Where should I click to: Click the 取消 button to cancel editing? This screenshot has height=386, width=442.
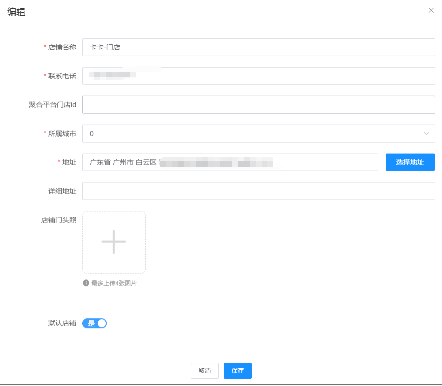pyautogui.click(x=204, y=371)
